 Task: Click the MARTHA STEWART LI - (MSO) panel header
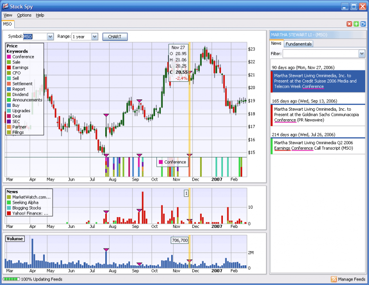318,35
